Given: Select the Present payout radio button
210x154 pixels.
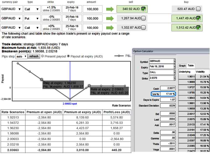Looking at the screenshot, I should pyautogui.click(x=42, y=56).
